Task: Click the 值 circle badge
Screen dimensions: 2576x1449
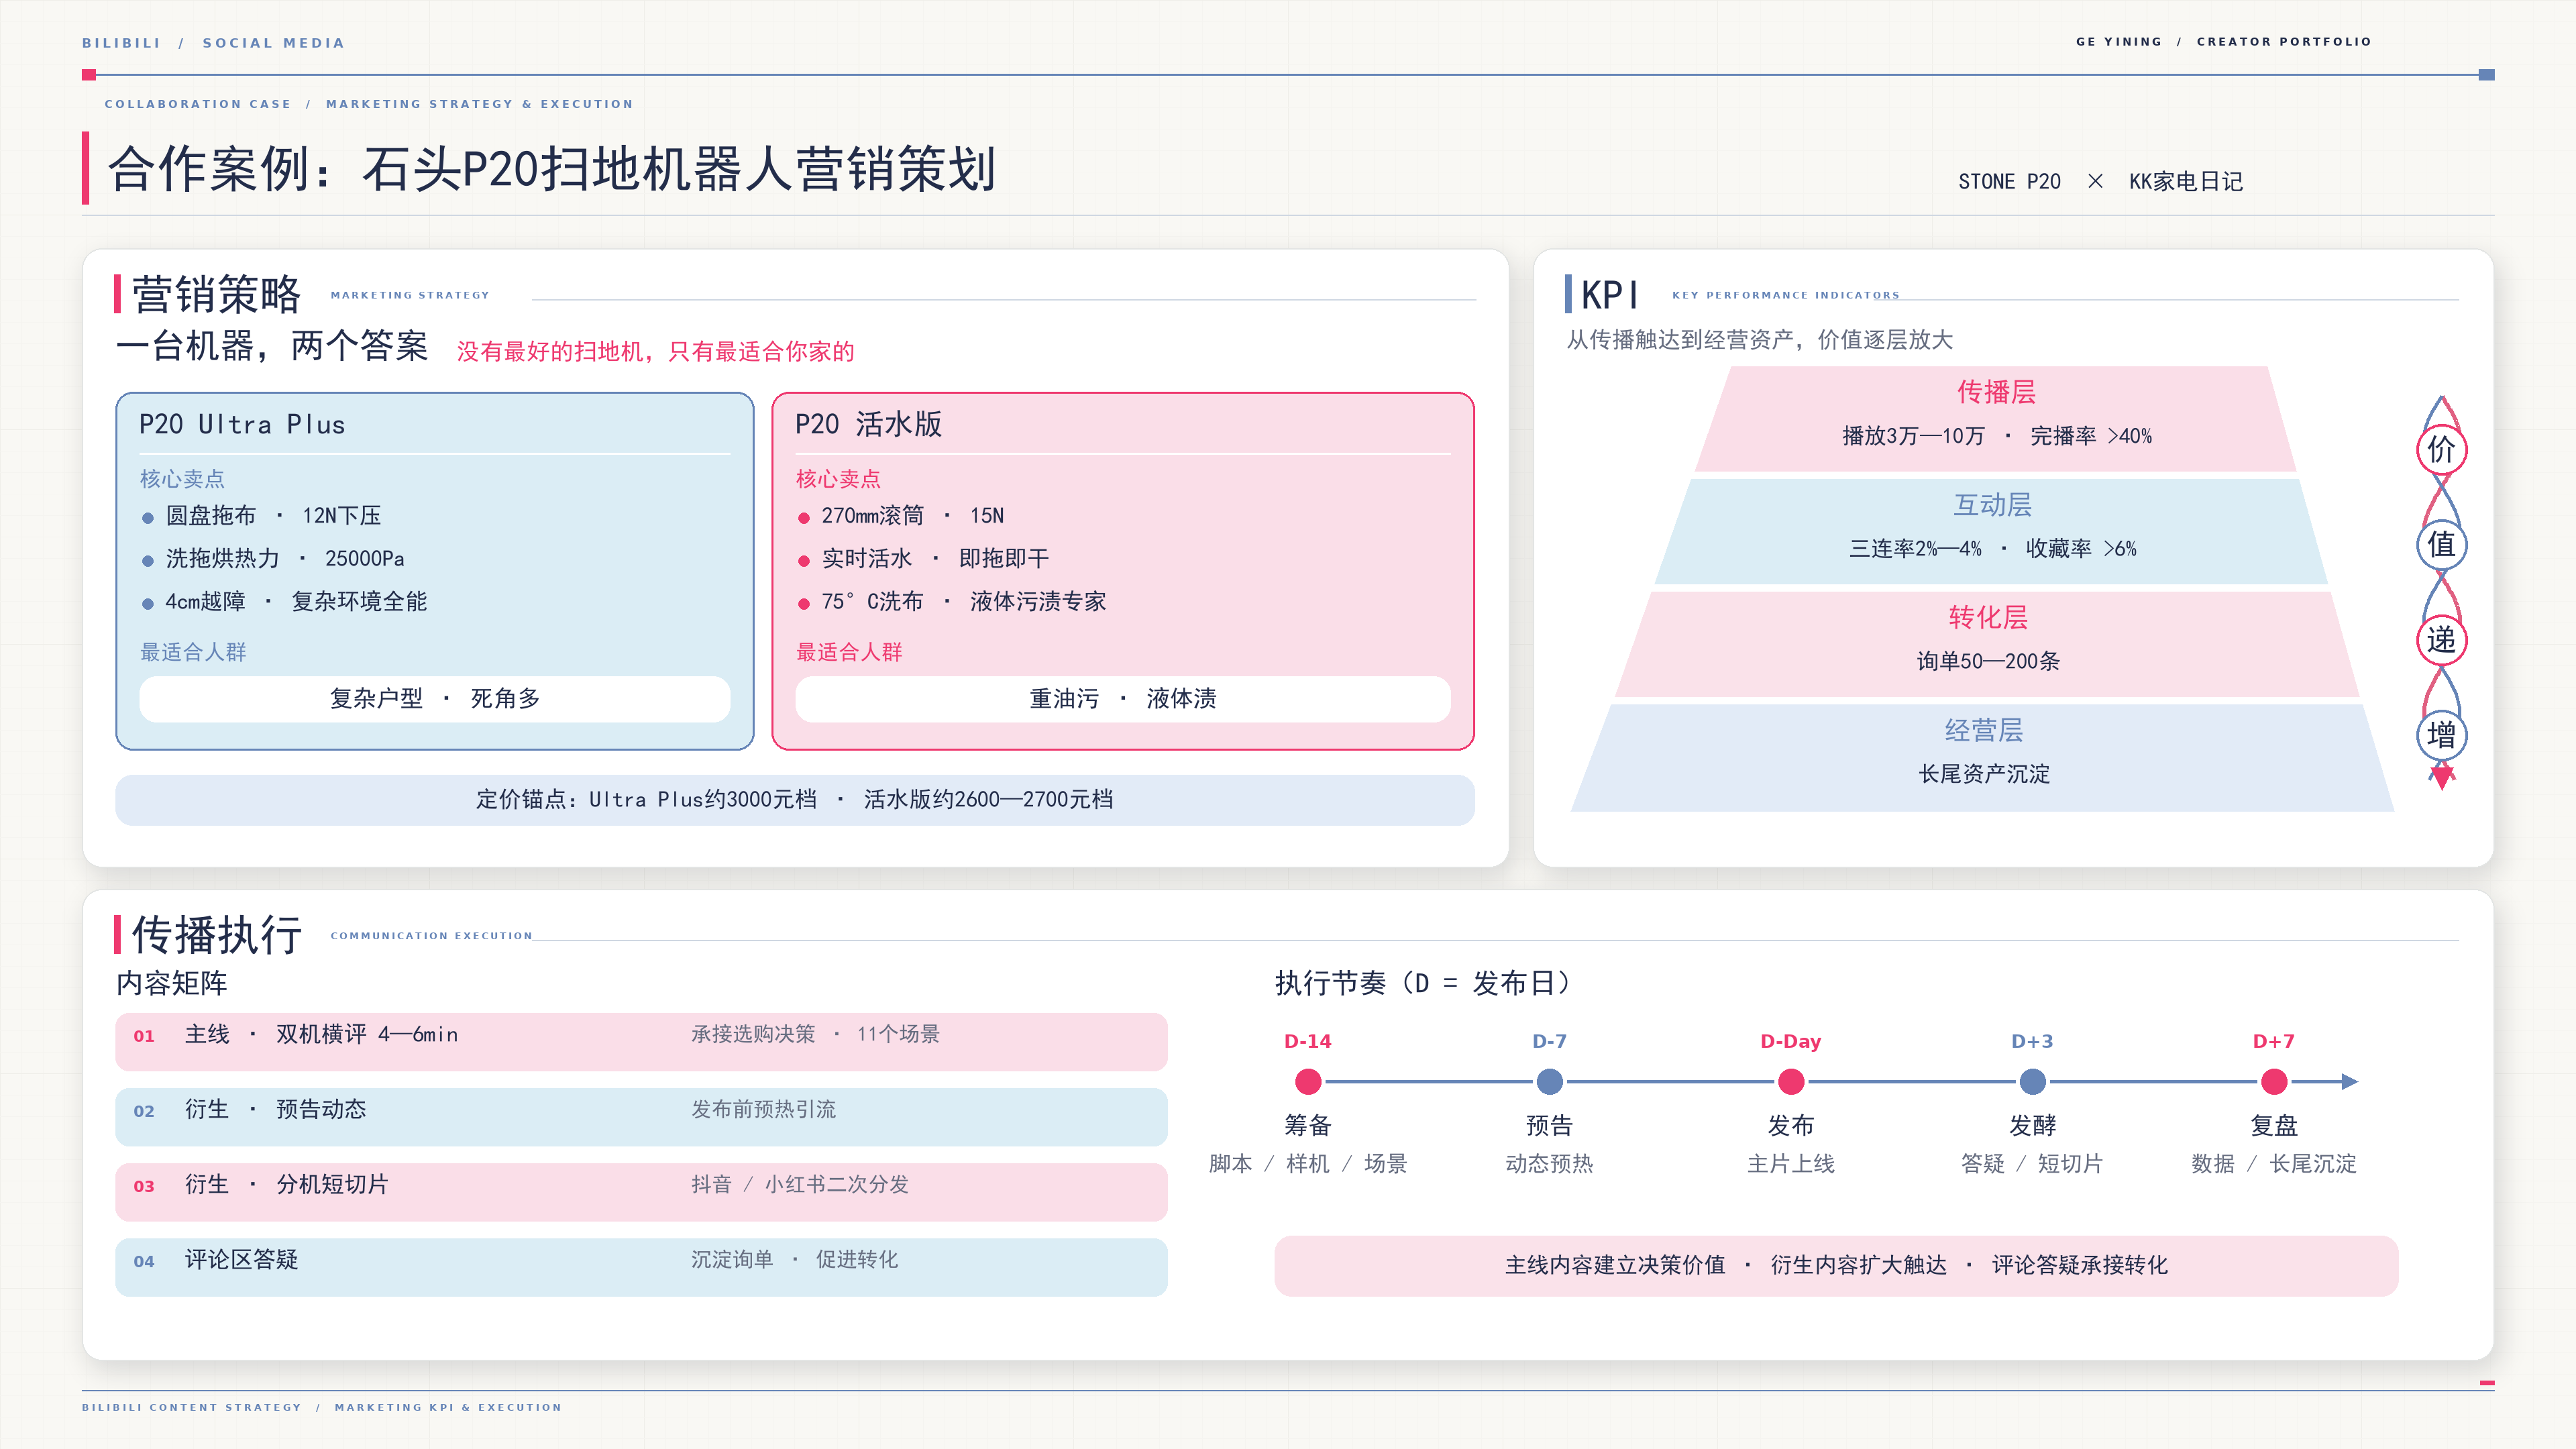Action: [x=2441, y=545]
